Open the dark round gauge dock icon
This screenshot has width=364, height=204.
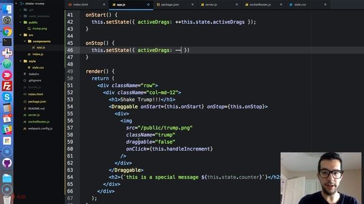7,20
